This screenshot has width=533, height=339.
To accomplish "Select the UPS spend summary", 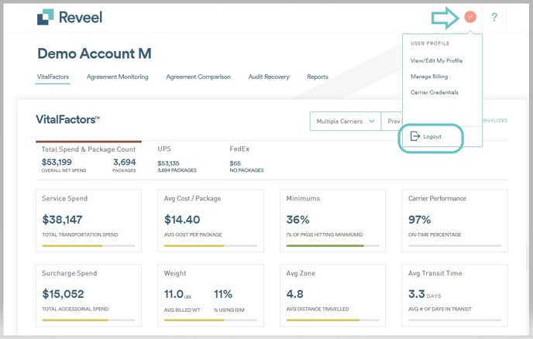I will coord(177,159).
